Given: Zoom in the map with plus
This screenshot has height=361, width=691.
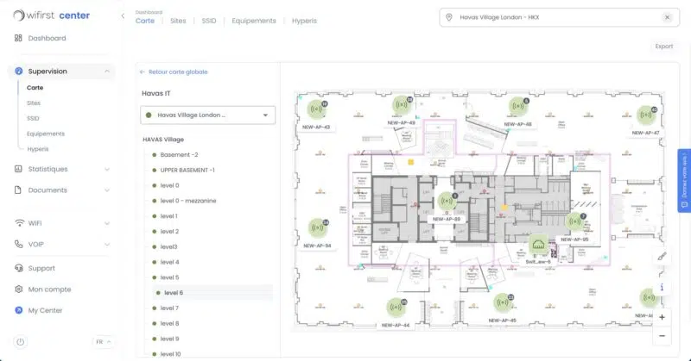Looking at the screenshot, I should click(662, 317).
